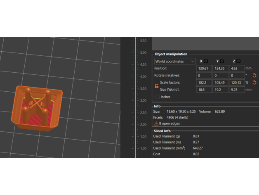
Task: Edit the Scale factor X value 102.2
Action: (x=204, y=83)
